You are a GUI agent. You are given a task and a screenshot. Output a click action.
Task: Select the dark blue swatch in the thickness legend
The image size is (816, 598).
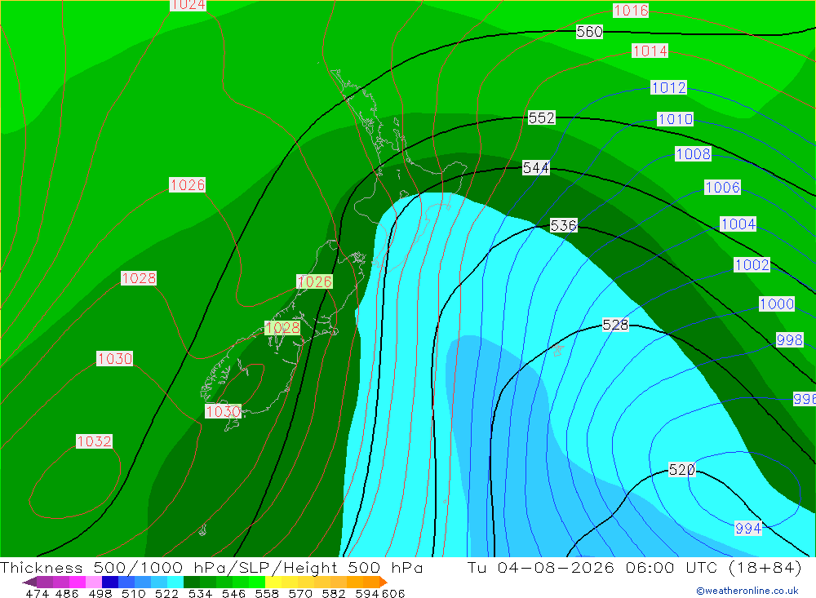(x=110, y=582)
